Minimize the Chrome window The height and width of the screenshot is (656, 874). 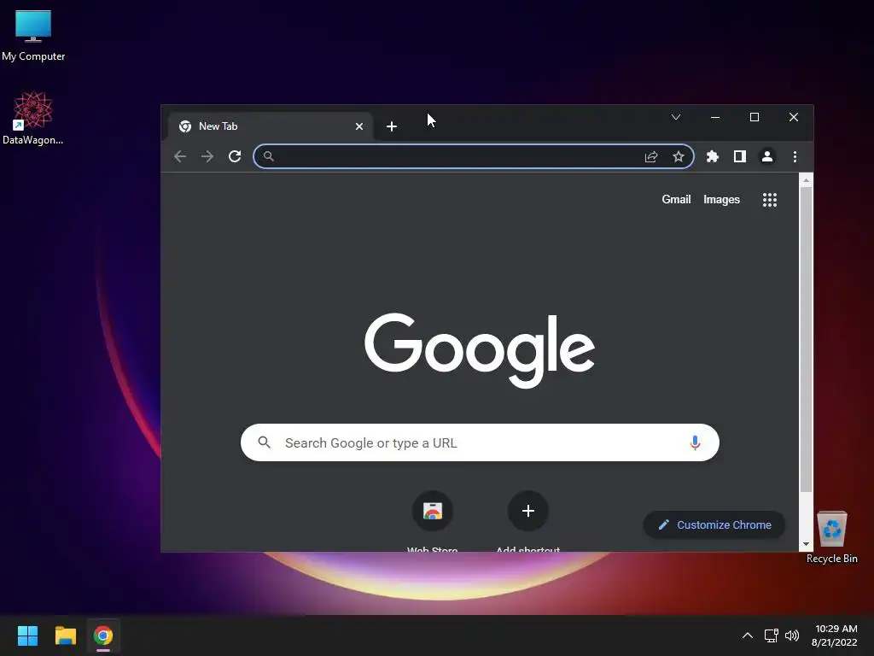pos(715,117)
